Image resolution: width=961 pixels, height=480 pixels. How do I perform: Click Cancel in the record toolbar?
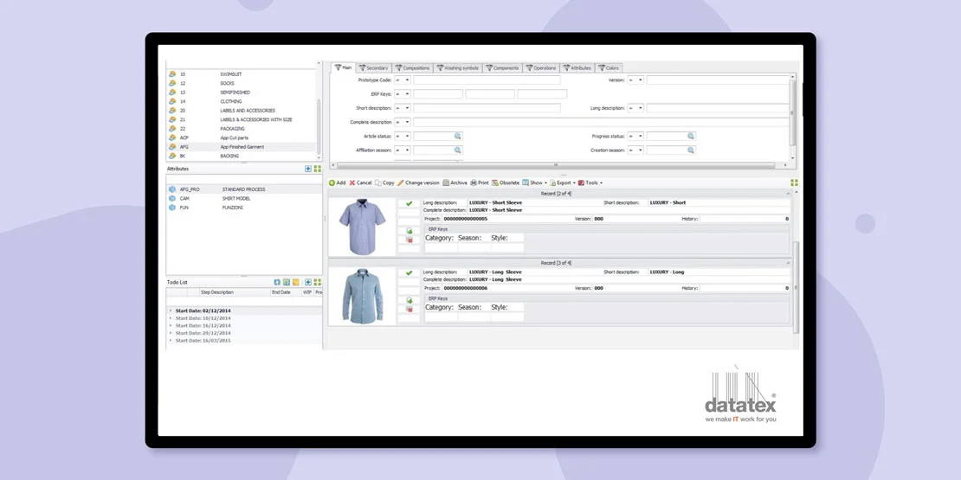point(360,182)
